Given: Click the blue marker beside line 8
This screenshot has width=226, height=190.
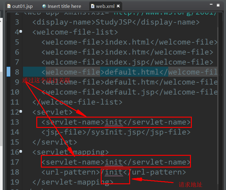Looking at the screenshot, I should [x=8, y=72].
